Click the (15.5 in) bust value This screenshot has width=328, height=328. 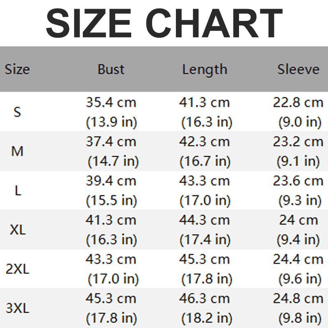coord(112,200)
